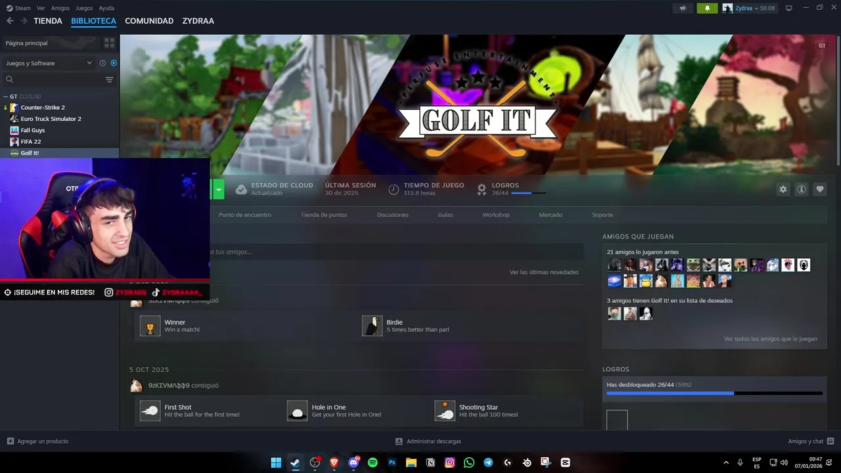Open Tienda de puntos tab
841x473 pixels.
pyautogui.click(x=324, y=215)
